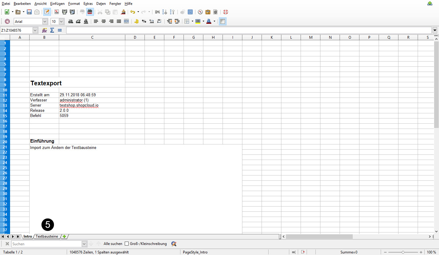Sort ascending toolbar icon
Viewport: 439px width, 255px height.
pos(165,12)
